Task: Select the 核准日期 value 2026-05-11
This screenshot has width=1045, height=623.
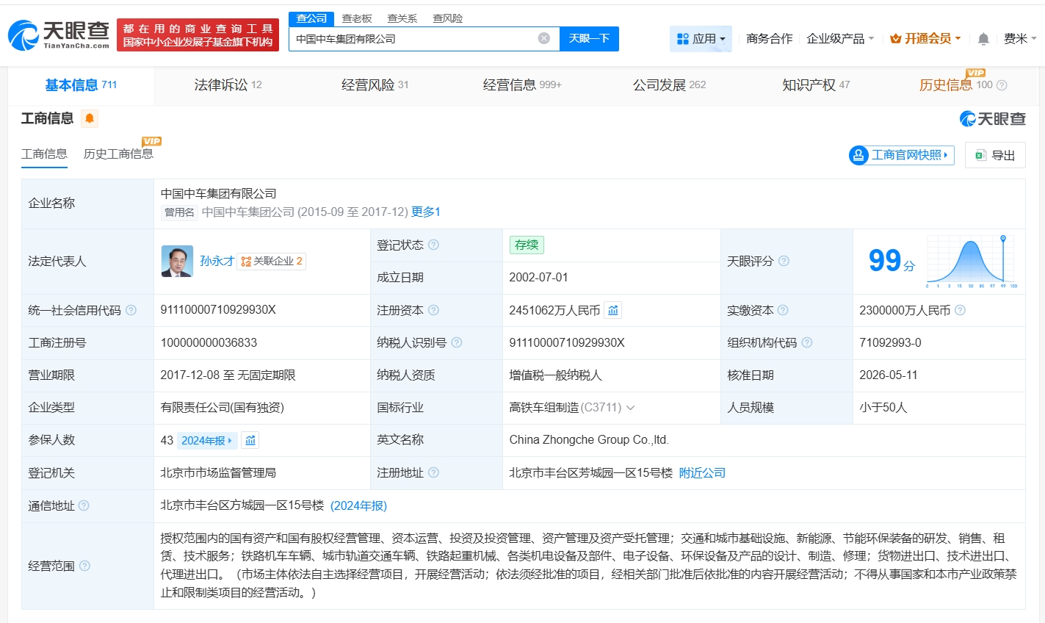Action: (889, 375)
